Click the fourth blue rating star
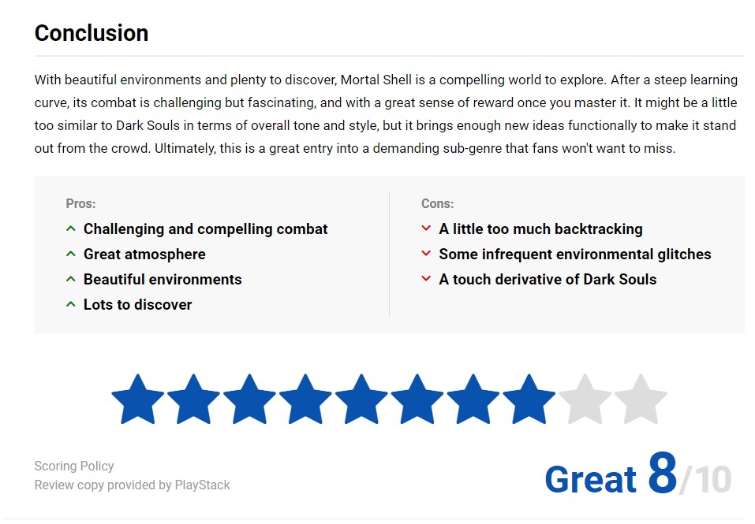Screen dimensions: 755x524 click(305, 400)
